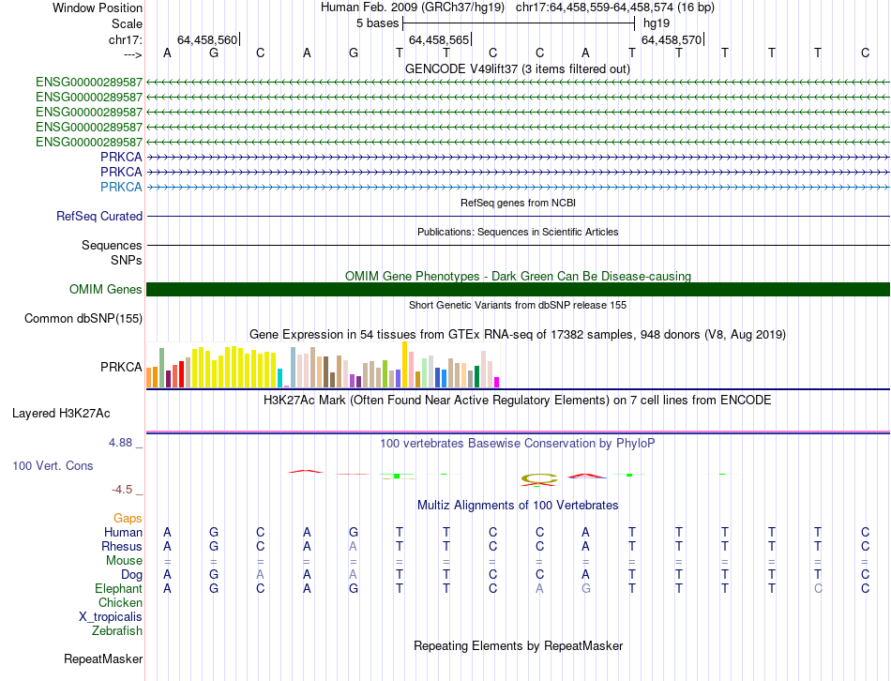Click the Chicken species label
This screenshot has height=681, width=891.
point(120,602)
